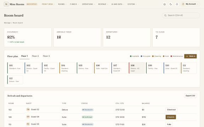The image size is (204, 127).
Task: Click the Occupancy 82% card
Action: (x=28, y=37)
